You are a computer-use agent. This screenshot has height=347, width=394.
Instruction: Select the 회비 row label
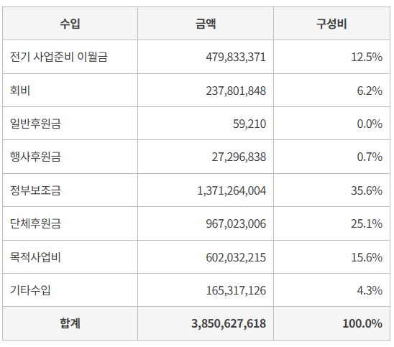point(20,91)
